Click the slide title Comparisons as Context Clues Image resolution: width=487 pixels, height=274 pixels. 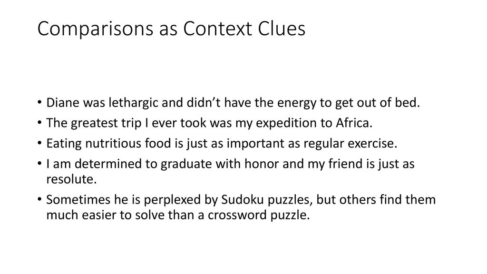(x=171, y=29)
